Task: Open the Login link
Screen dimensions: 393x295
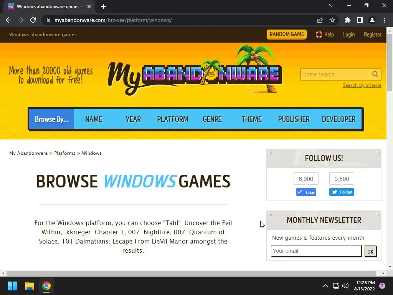Action: 348,35
